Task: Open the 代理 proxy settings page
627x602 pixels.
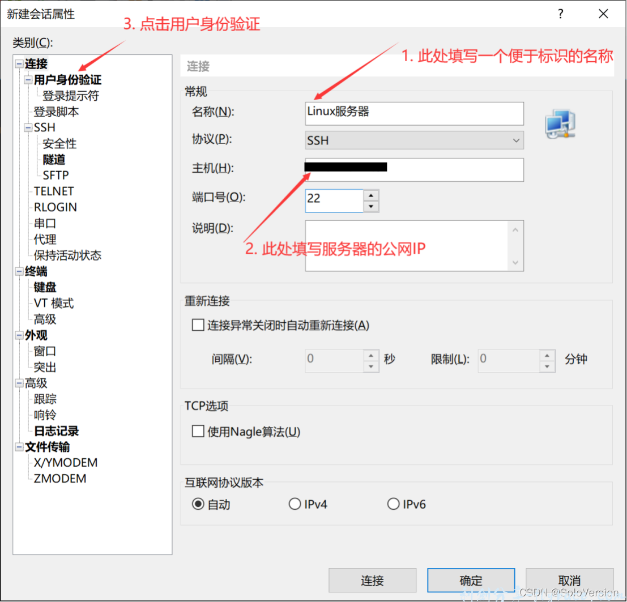Action: click(44, 240)
